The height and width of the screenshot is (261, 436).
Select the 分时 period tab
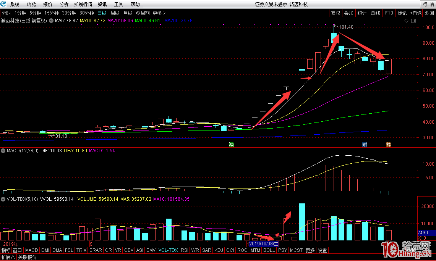click(6, 13)
